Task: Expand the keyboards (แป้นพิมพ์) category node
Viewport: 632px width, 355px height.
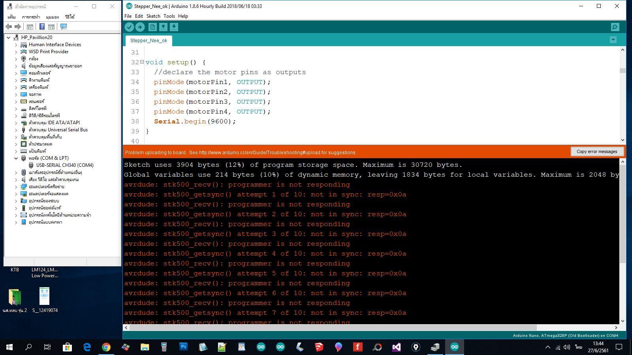Action: pyautogui.click(x=16, y=151)
